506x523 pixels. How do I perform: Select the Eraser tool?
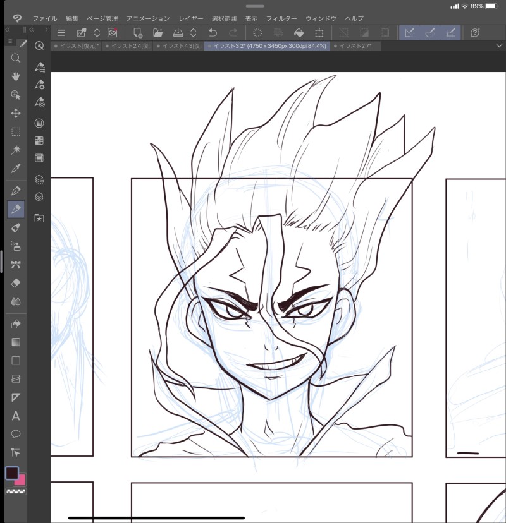(16, 283)
